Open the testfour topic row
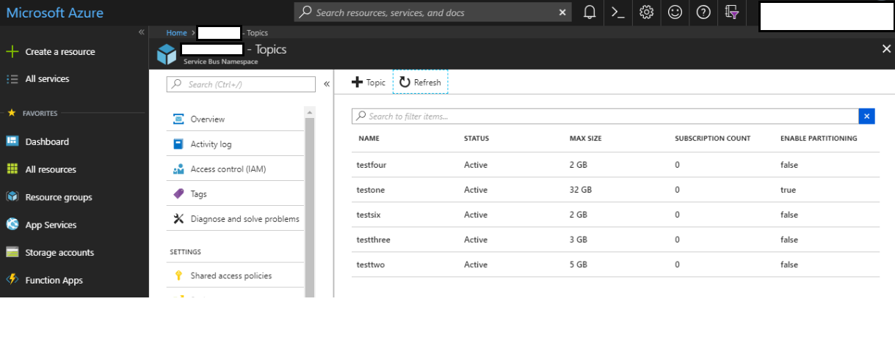 point(615,165)
